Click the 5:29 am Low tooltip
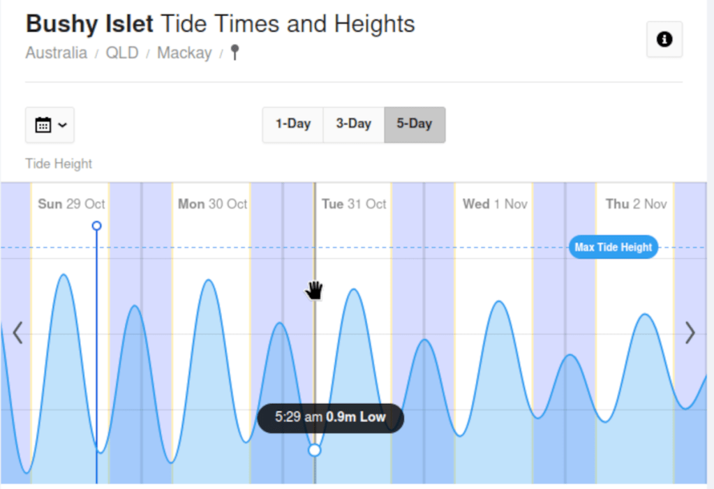The height and width of the screenshot is (489, 714). pos(330,418)
